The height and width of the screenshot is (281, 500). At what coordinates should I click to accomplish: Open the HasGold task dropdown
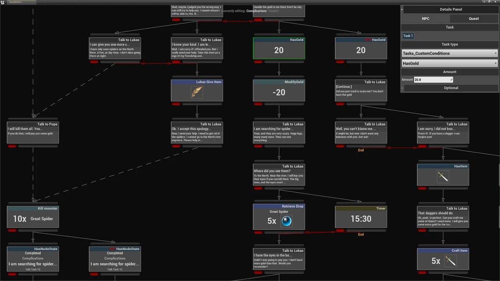point(450,63)
